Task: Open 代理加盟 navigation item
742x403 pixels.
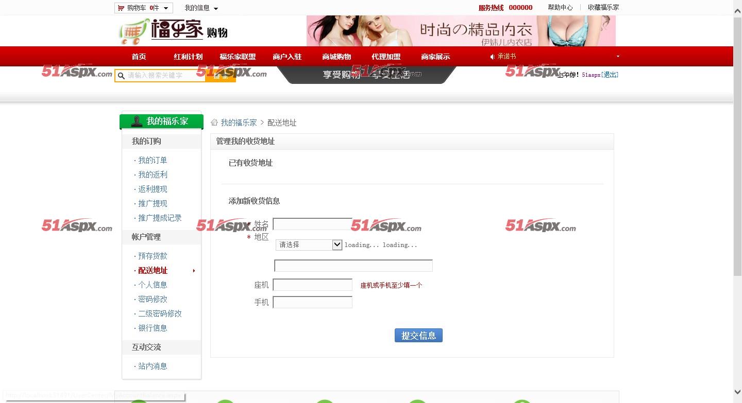Action: click(x=386, y=57)
